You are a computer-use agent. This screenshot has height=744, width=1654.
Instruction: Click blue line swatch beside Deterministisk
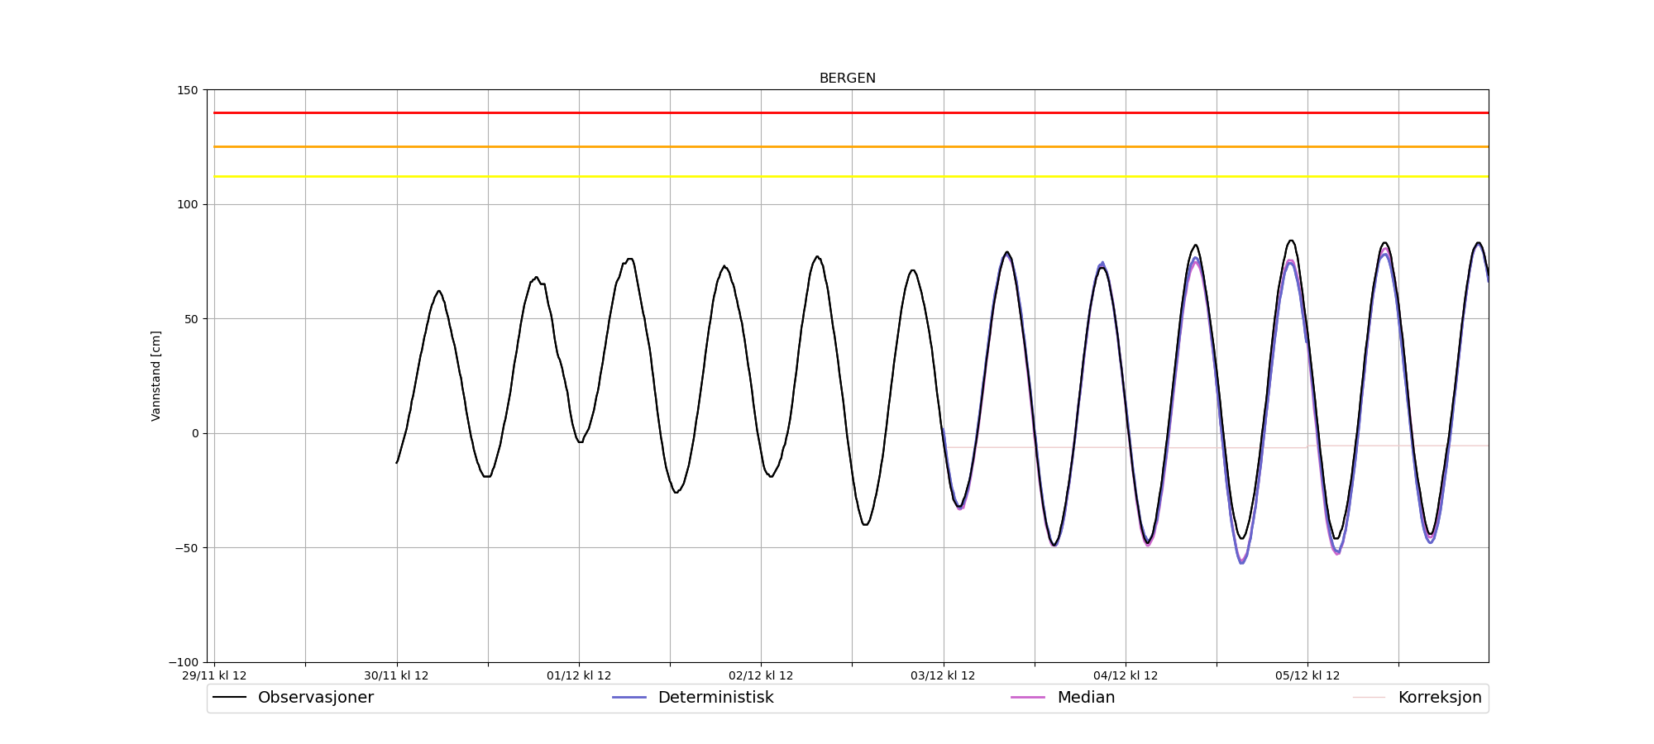[629, 698]
